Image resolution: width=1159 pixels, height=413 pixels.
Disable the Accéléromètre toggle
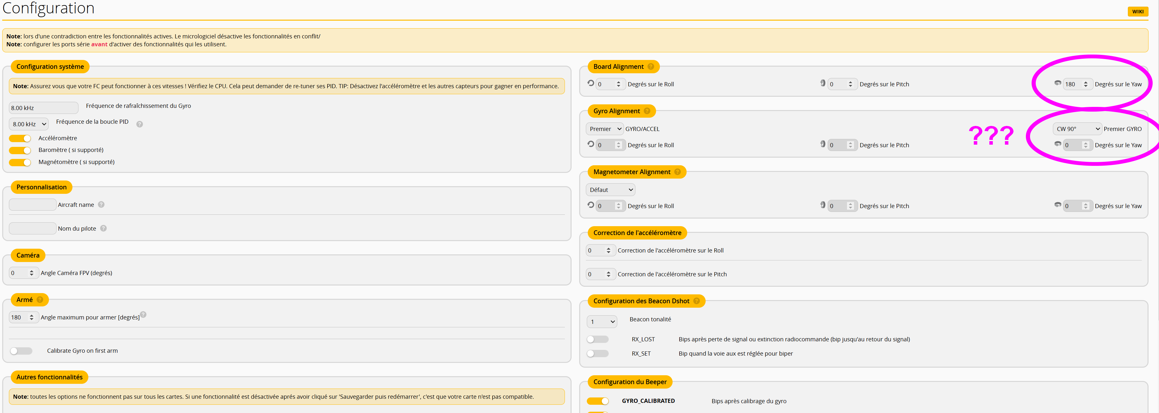20,138
